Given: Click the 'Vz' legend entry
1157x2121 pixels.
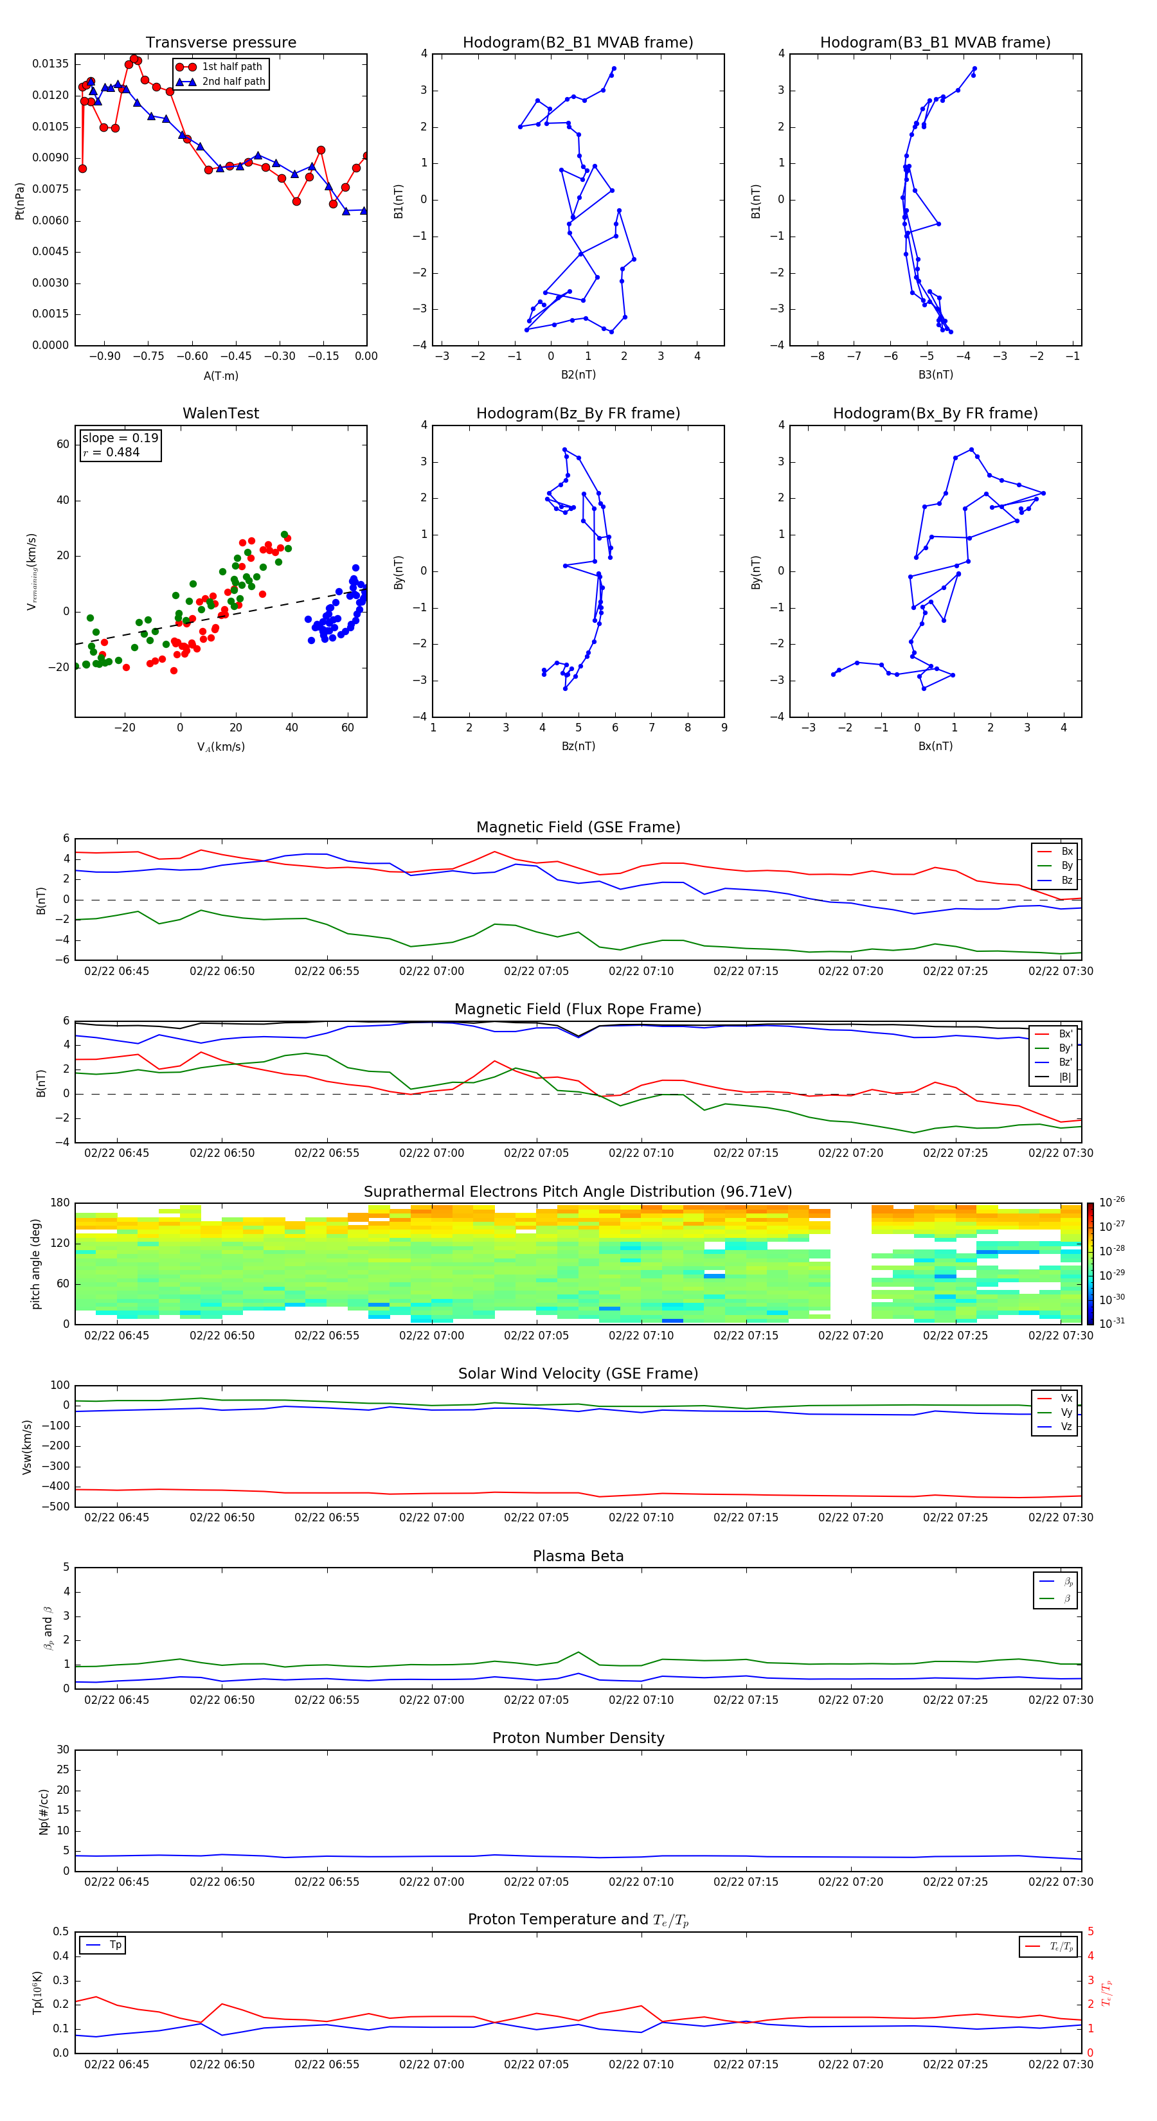Looking at the screenshot, I should click(x=1055, y=1427).
